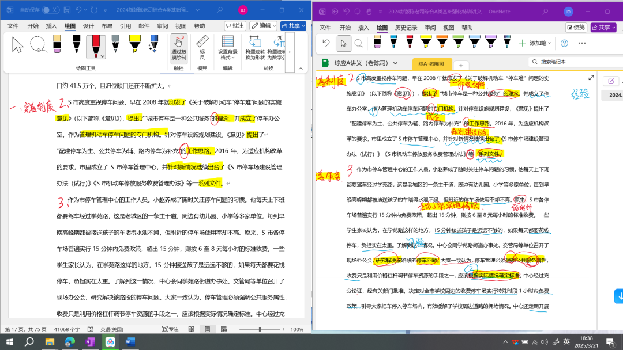Select the arrow selection tool in Word
The image size is (623, 350).
17,45
